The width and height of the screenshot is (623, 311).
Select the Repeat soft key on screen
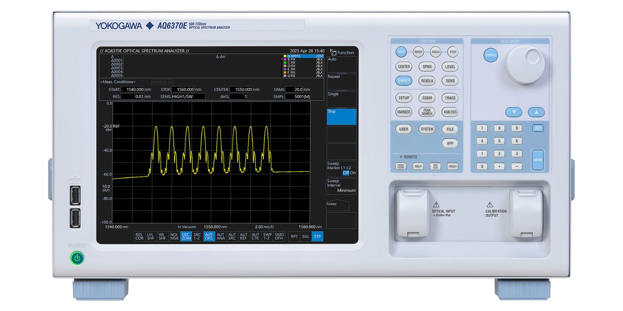341,82
